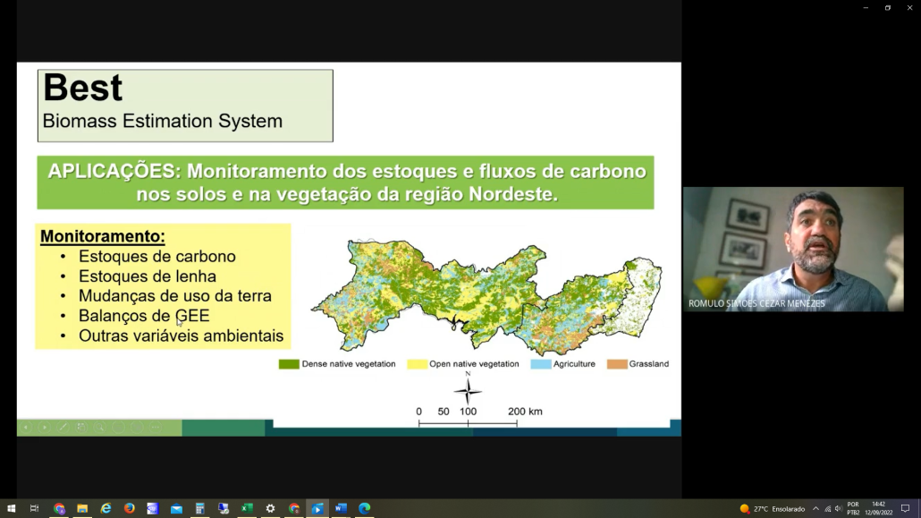The width and height of the screenshot is (921, 518).
Task: Advance to next slide with arrow button
Action: (45, 428)
